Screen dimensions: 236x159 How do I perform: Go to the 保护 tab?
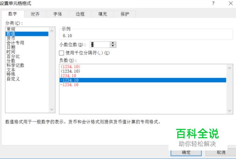point(125,14)
